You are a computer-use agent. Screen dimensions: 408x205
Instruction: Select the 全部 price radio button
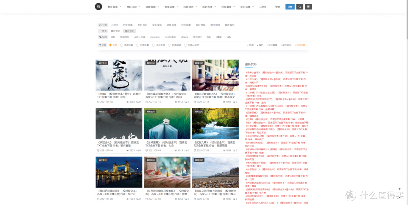point(110,45)
